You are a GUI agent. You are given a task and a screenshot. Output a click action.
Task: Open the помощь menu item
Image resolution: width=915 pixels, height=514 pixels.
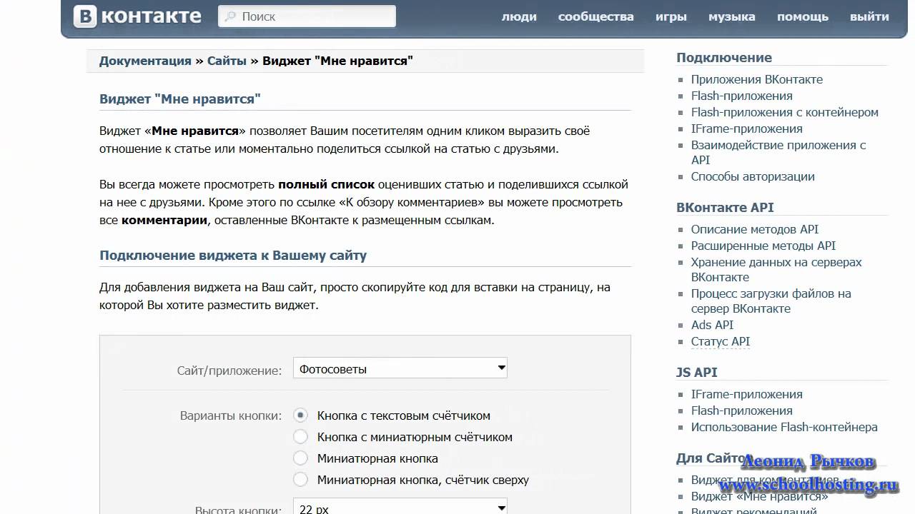click(803, 16)
